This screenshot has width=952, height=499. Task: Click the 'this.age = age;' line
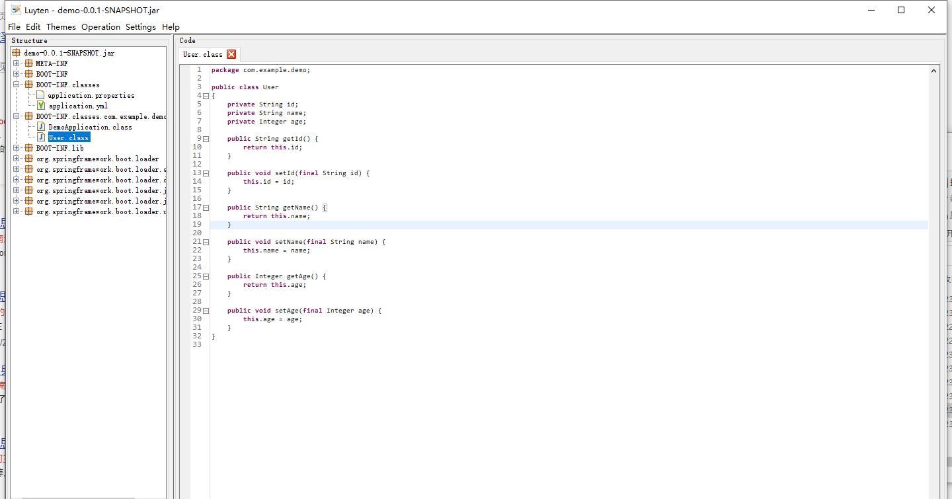click(272, 319)
